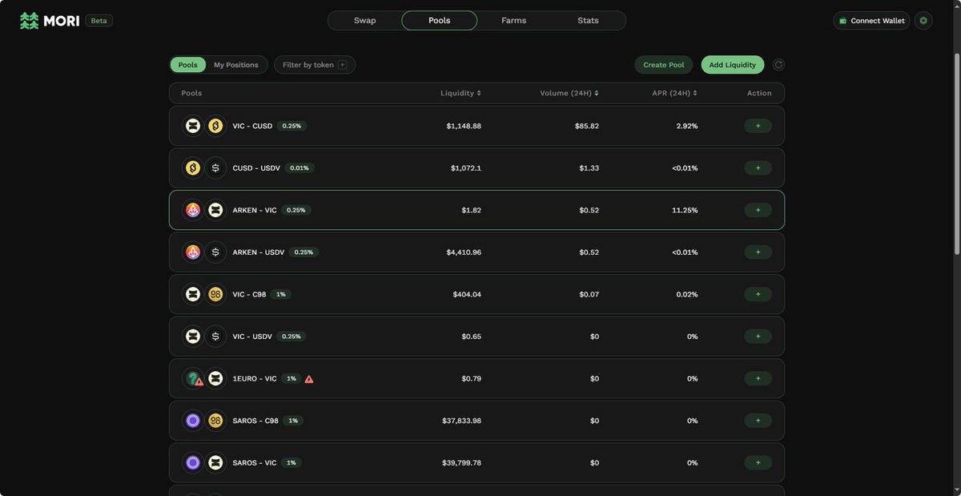Click the C98 icon in SAROS - C98 row
The height and width of the screenshot is (496, 961).
tap(215, 421)
